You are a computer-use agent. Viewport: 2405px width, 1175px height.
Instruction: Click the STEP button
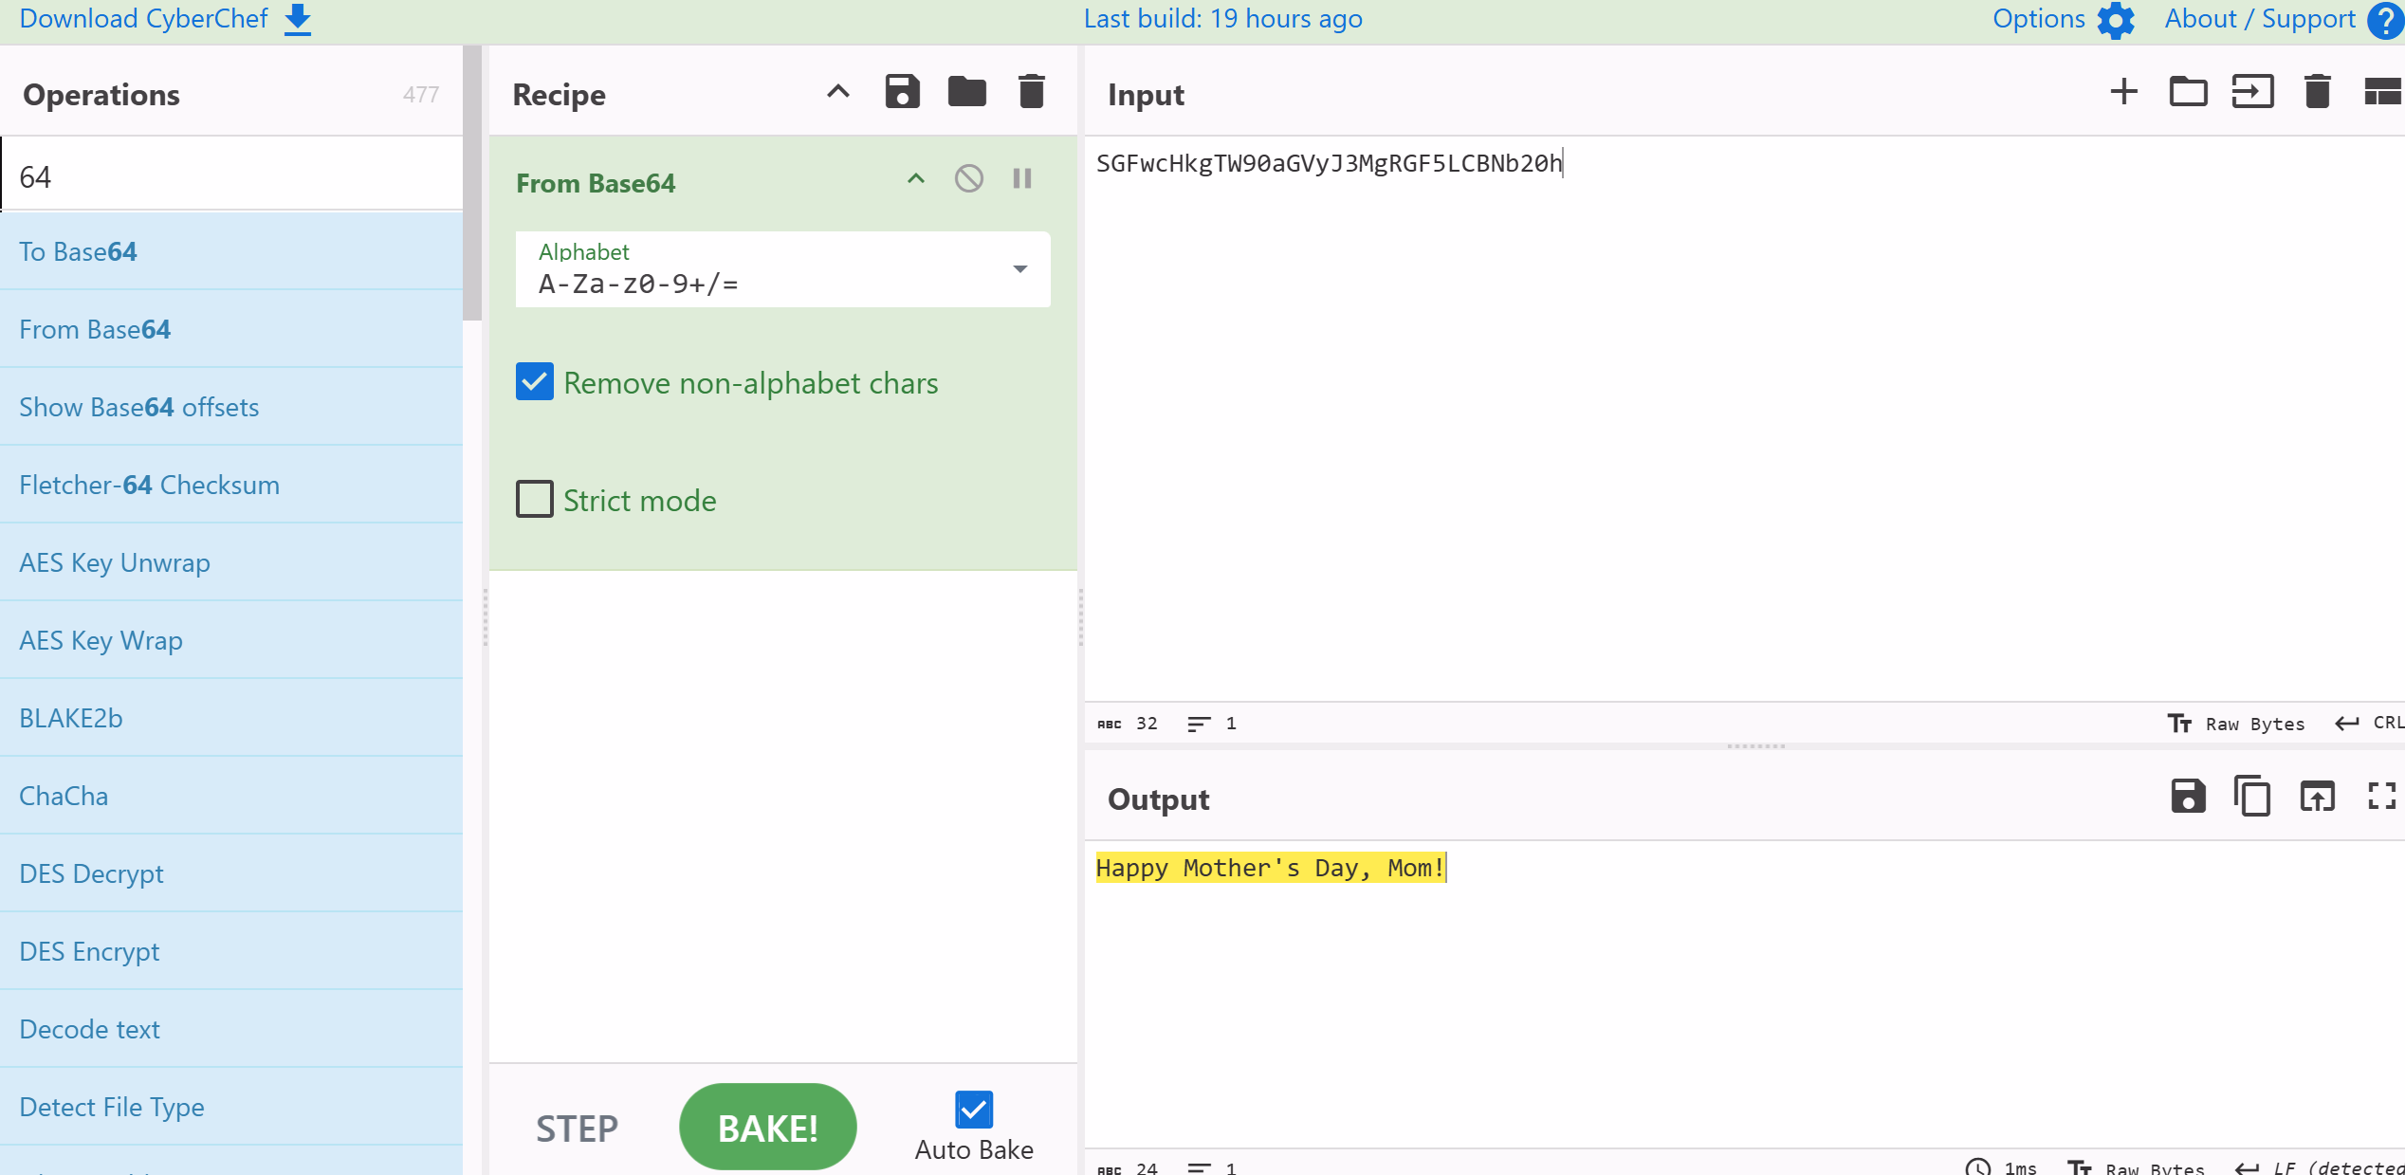click(577, 1129)
